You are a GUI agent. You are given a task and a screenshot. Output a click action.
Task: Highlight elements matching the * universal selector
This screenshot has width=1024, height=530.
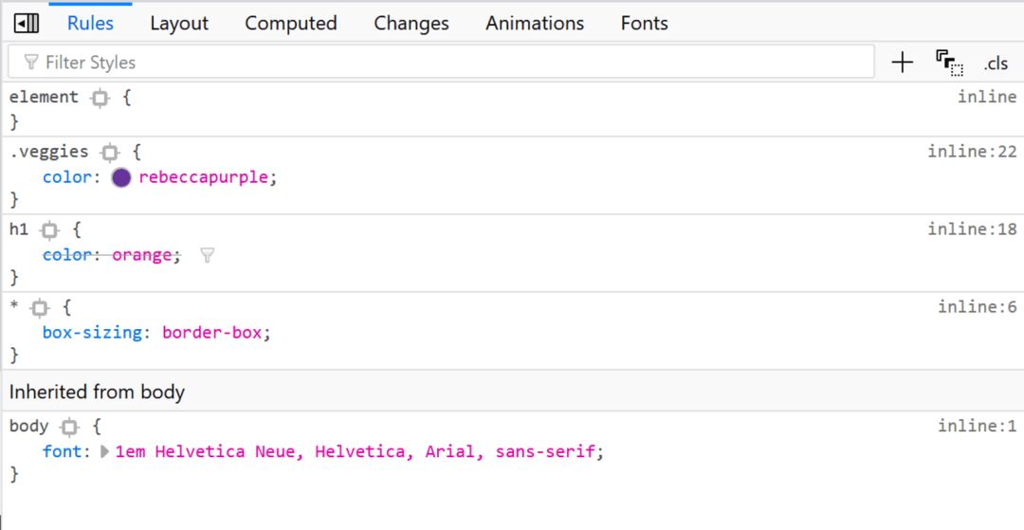coord(40,308)
